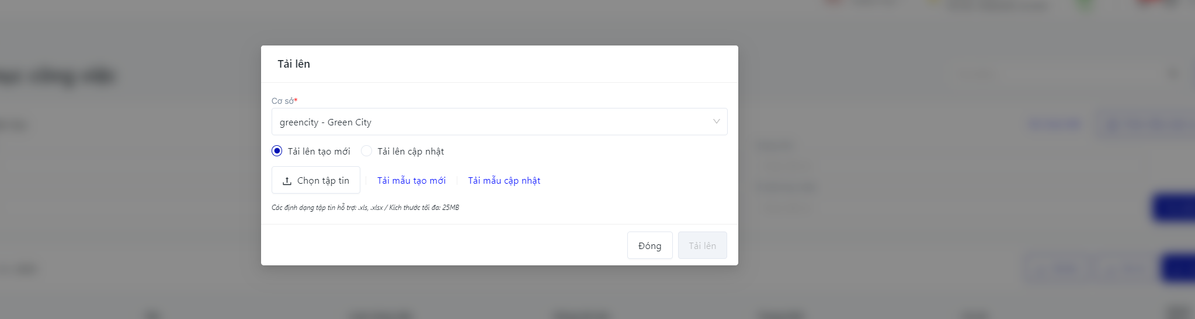Viewport: 1195px width, 319px height.
Task: Click the blurred blue button at far right edge
Action: click(x=1174, y=208)
